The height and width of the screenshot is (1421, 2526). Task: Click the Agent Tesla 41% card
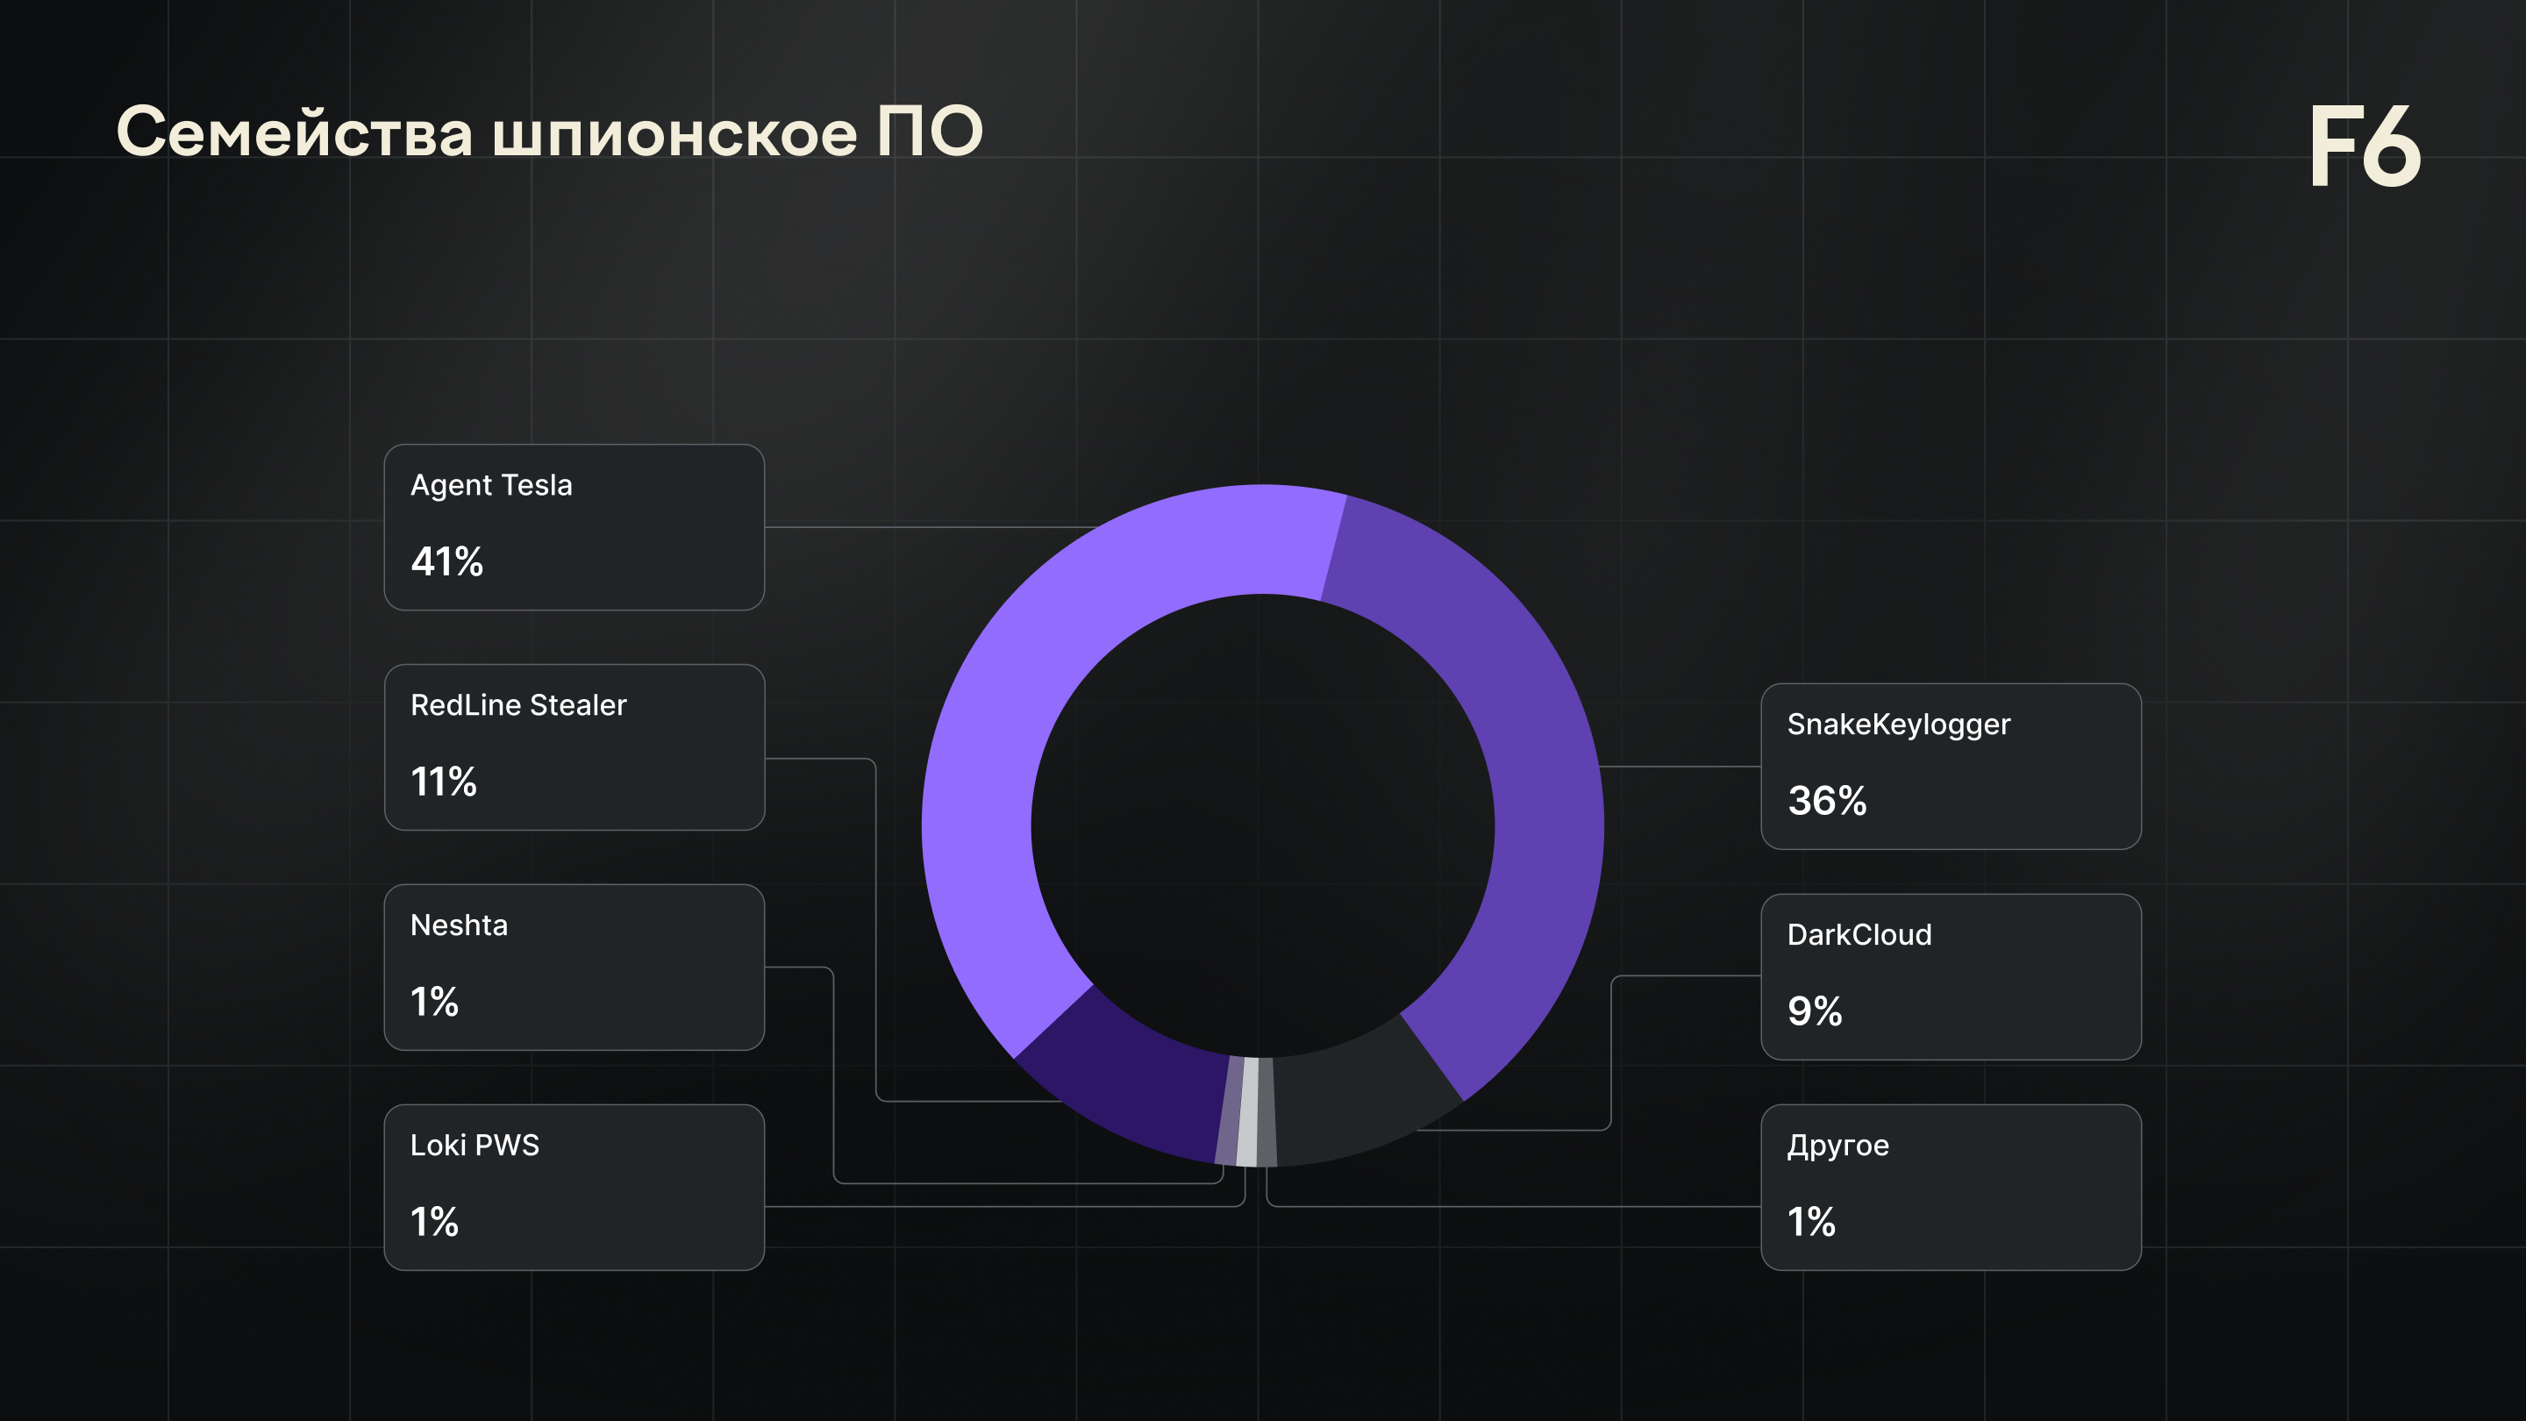click(574, 526)
